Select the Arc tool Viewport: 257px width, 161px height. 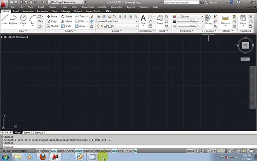click(x=33, y=20)
